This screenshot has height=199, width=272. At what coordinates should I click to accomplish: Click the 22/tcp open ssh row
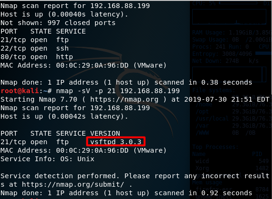click(x=35, y=48)
